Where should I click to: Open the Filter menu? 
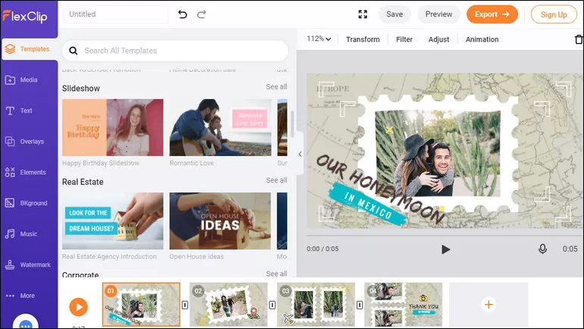tap(404, 39)
